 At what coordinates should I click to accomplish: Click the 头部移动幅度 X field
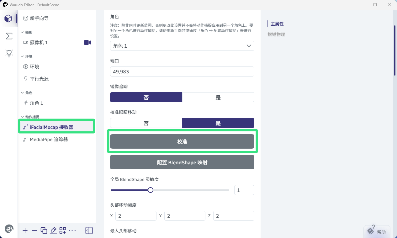click(x=136, y=216)
